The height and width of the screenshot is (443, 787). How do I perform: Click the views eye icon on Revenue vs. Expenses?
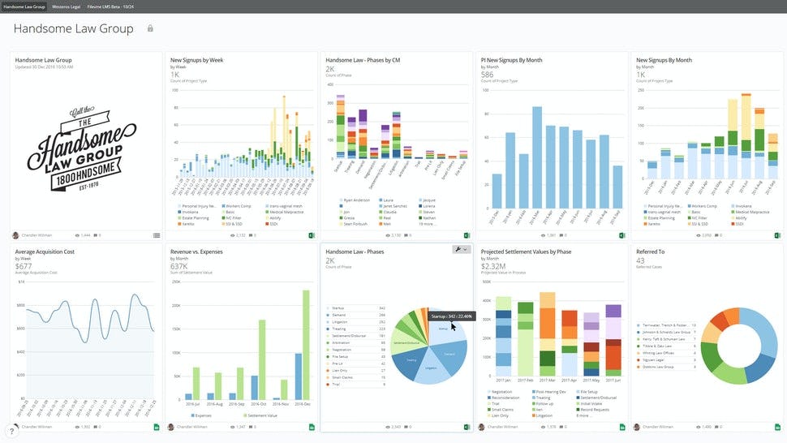[233, 427]
